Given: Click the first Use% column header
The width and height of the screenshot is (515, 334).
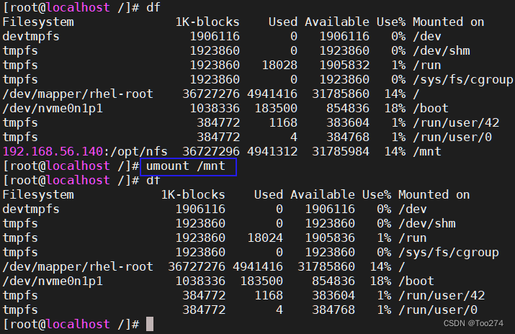Looking at the screenshot, I should click(x=391, y=22).
